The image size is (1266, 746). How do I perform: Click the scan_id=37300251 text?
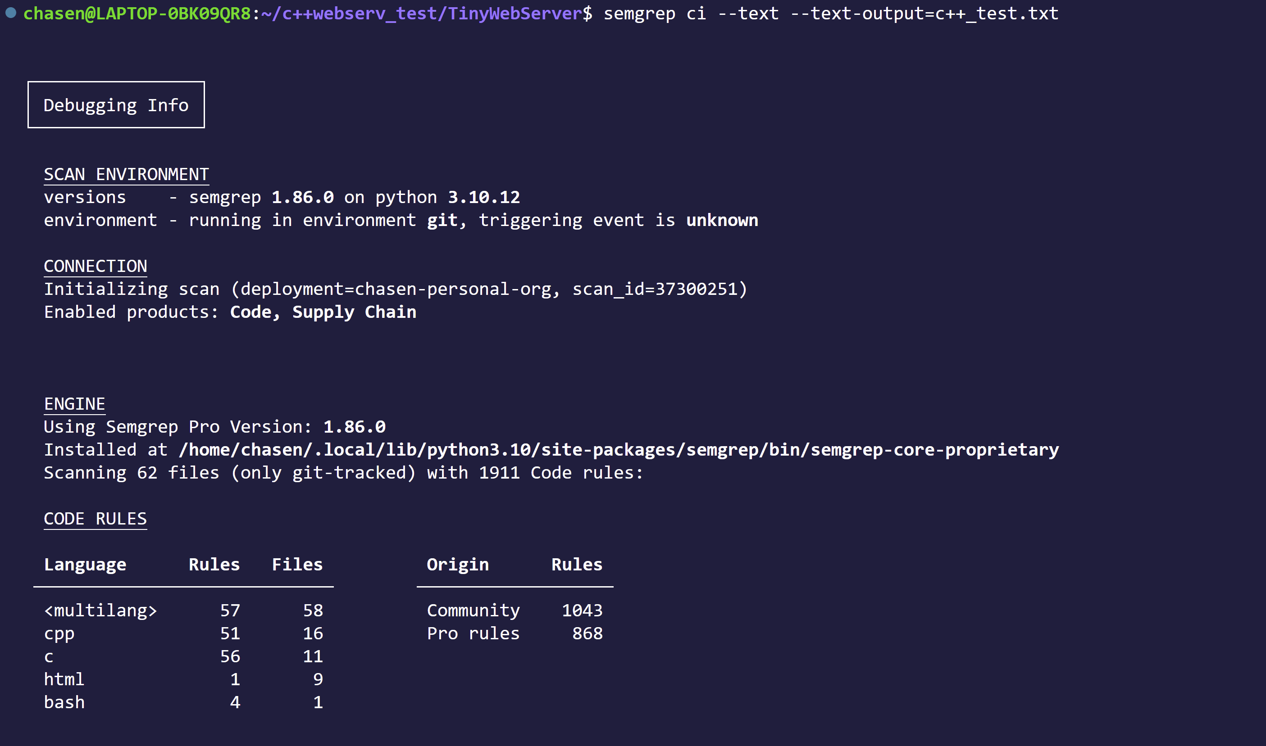point(655,289)
